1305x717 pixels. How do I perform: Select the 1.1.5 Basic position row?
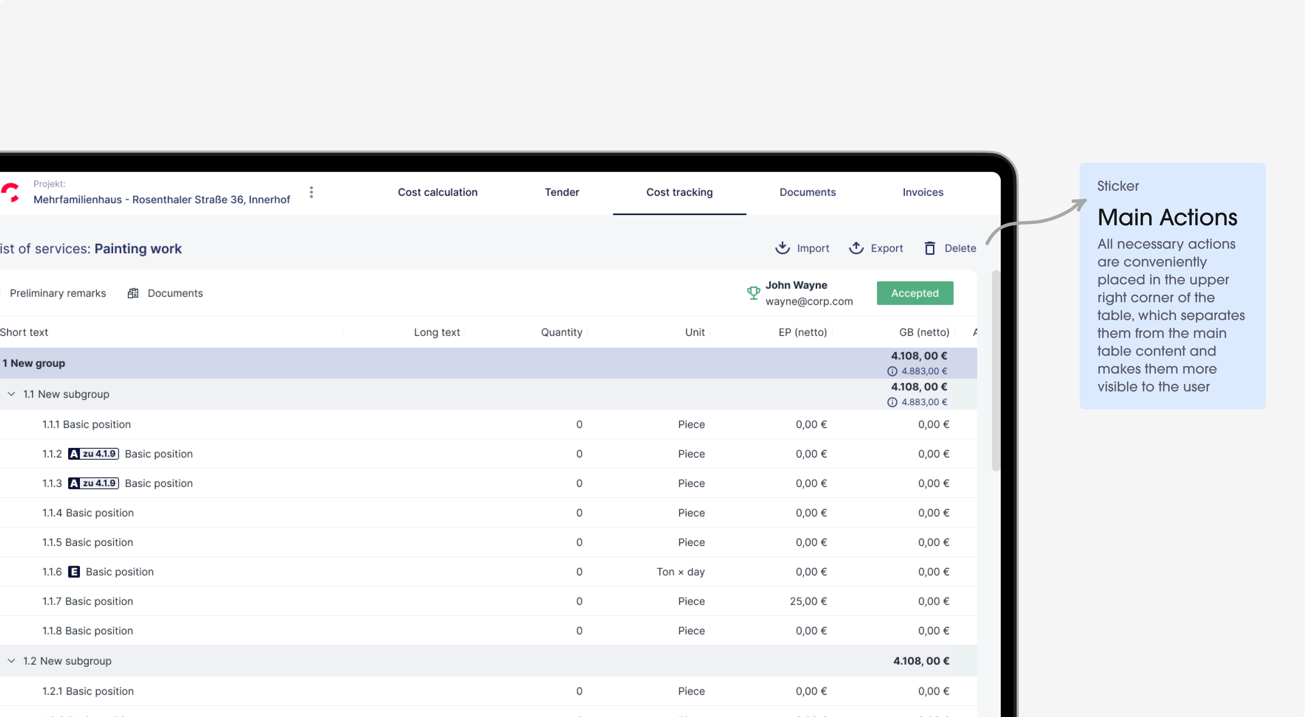tap(489, 542)
